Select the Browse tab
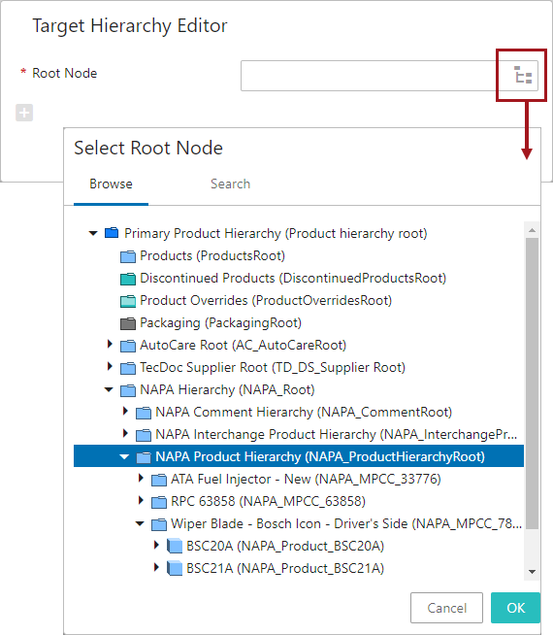 coord(111,184)
